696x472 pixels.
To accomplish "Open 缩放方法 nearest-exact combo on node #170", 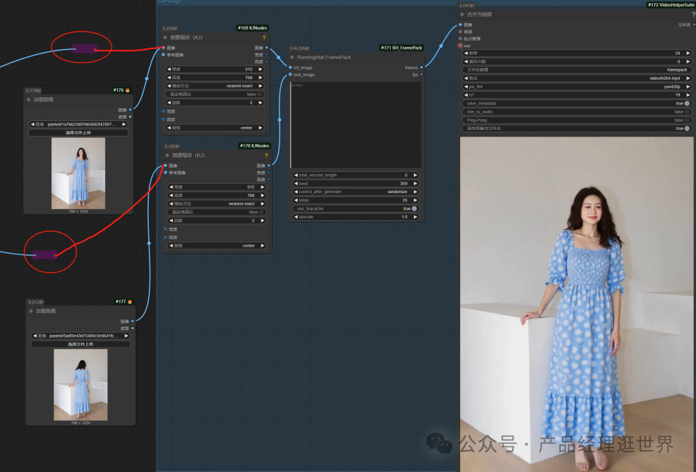I will coord(217,203).
